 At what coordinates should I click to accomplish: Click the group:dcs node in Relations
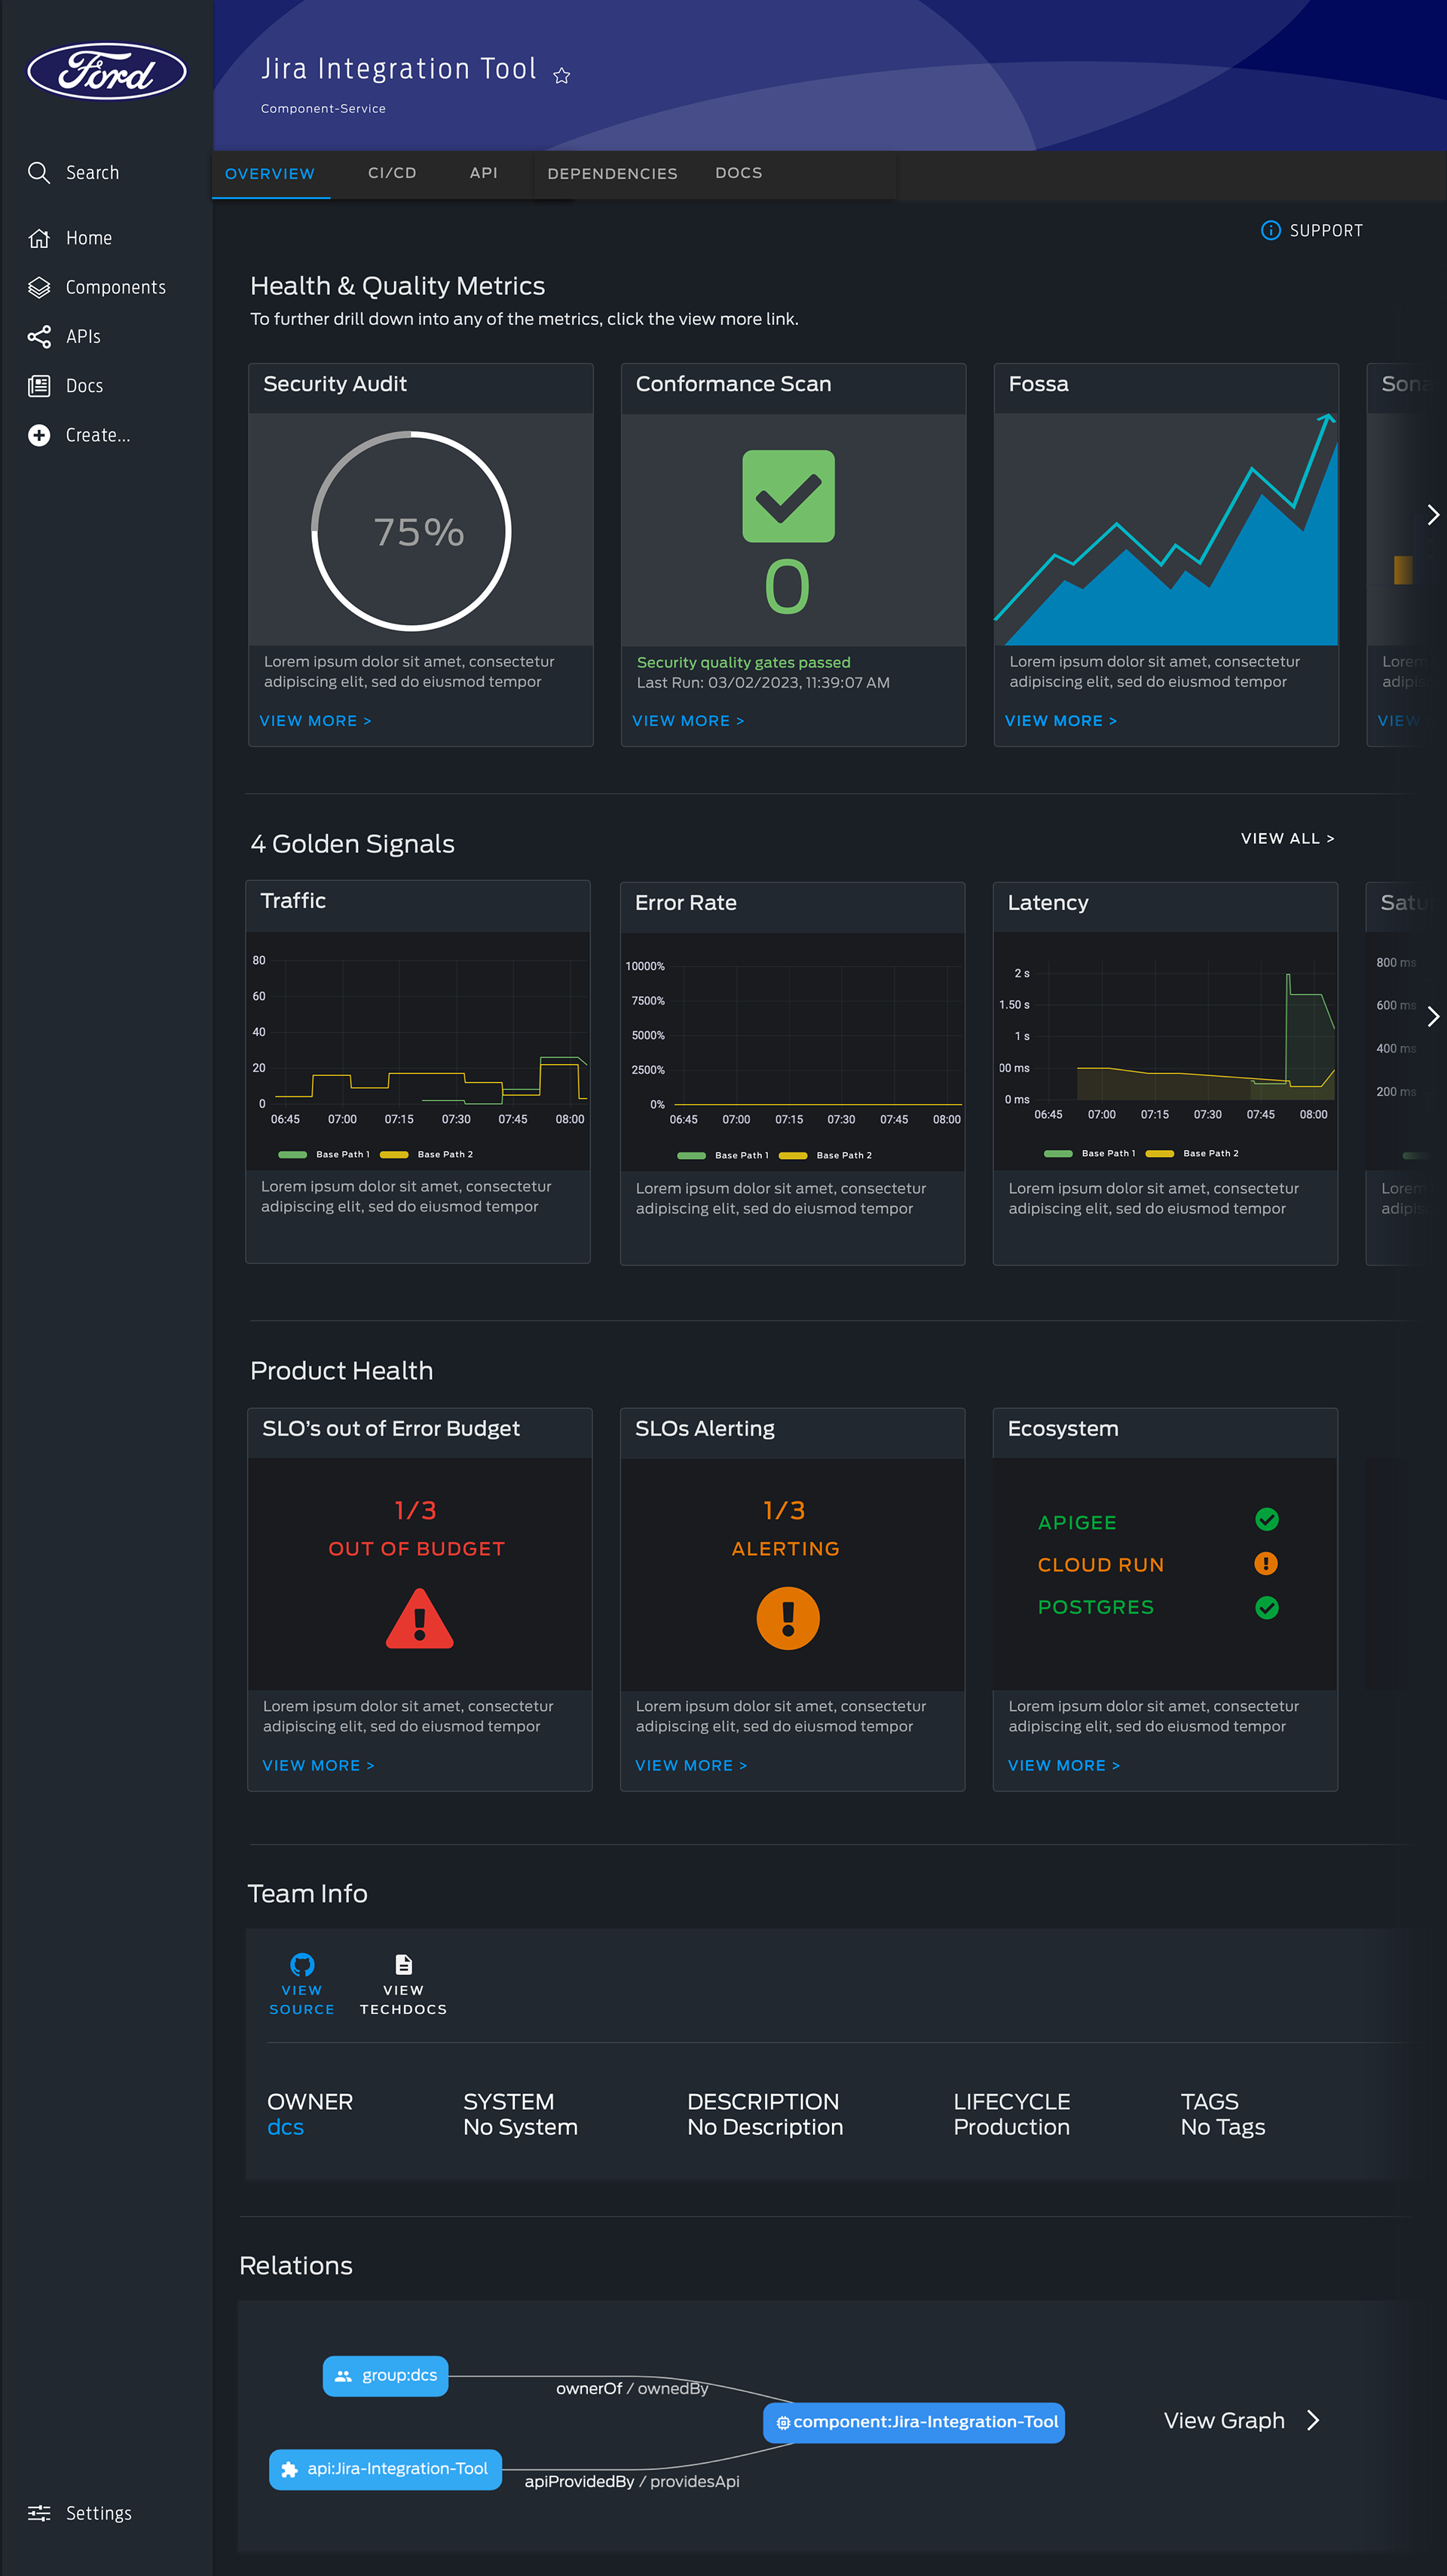tap(386, 2376)
